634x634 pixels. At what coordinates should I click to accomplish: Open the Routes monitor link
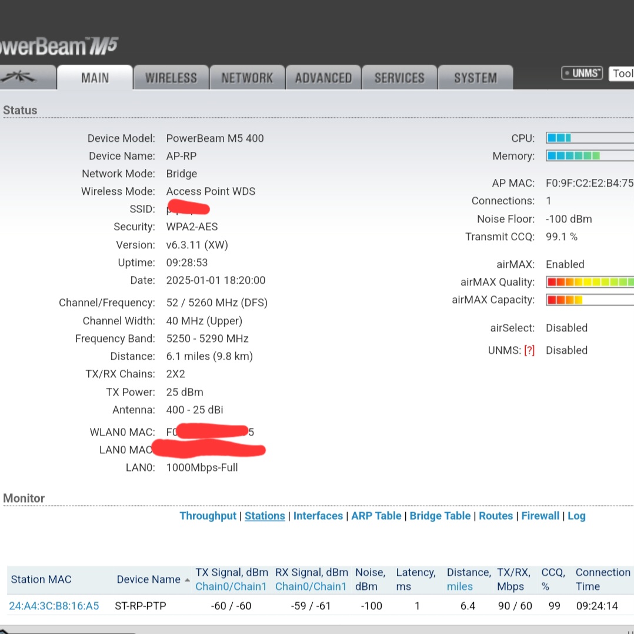point(496,516)
